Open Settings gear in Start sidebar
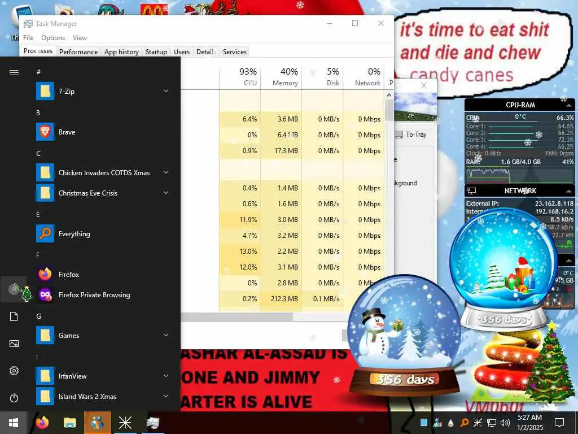The height and width of the screenshot is (434, 578). tap(14, 371)
